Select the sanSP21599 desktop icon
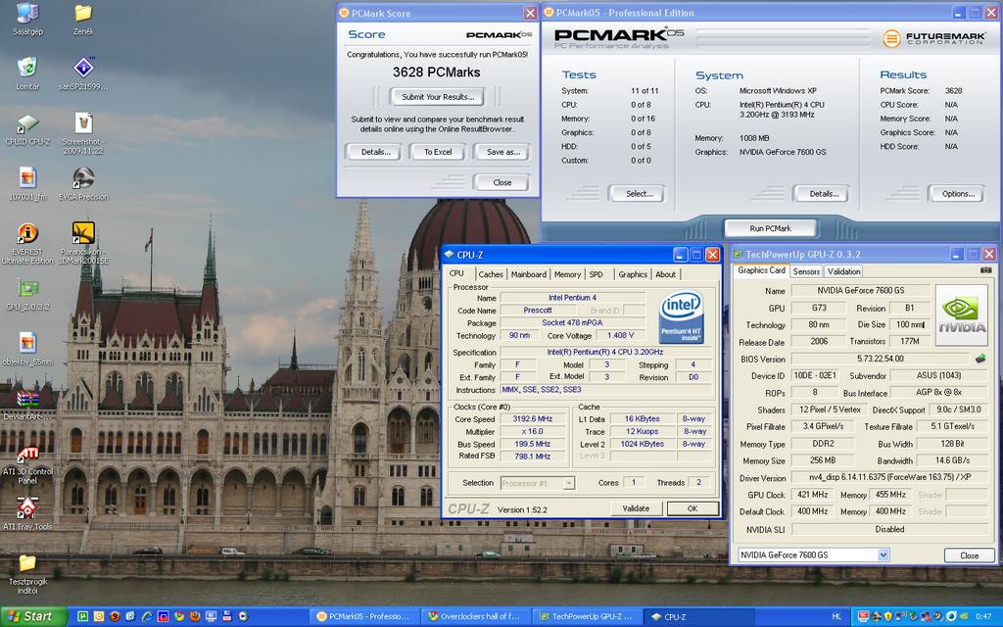Image resolution: width=1003 pixels, height=627 pixels. (x=83, y=73)
